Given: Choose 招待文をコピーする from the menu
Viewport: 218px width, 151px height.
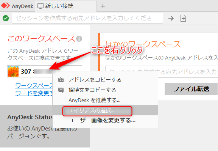Looking at the screenshot, I should point(105,90).
